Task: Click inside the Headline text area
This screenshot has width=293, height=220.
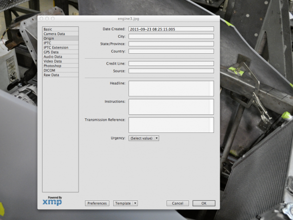Action: (171, 88)
